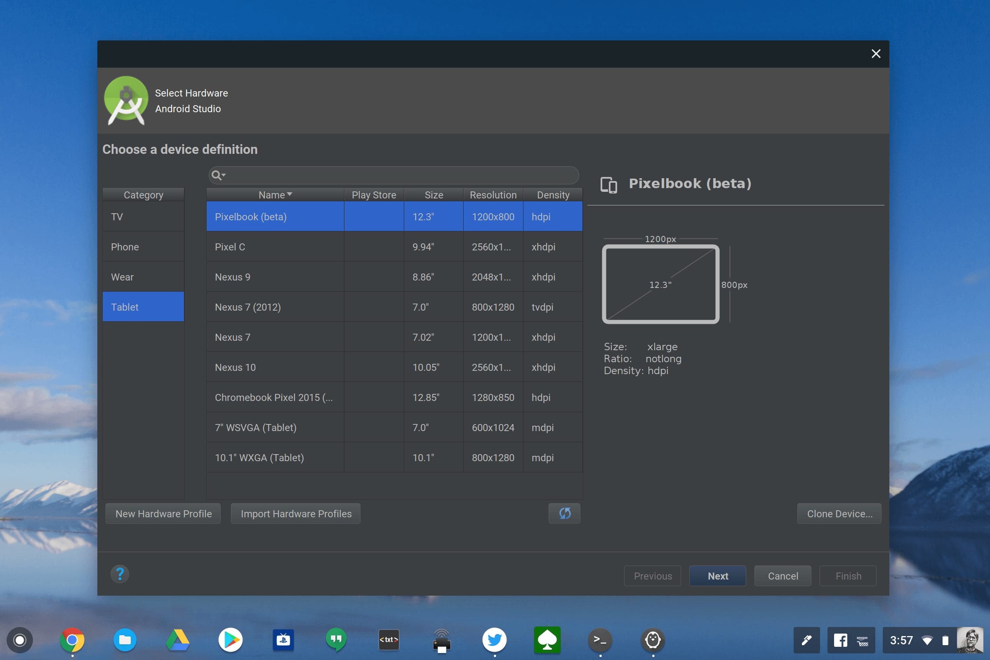Open the Files app on the shelf
This screenshot has height=660, width=990.
point(125,640)
